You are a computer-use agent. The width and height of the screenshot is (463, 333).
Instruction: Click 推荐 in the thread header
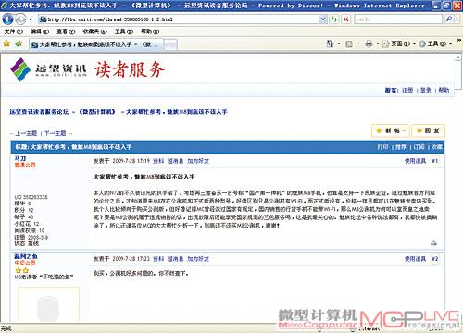[x=401, y=147]
